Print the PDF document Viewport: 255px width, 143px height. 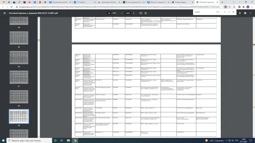coord(245,13)
